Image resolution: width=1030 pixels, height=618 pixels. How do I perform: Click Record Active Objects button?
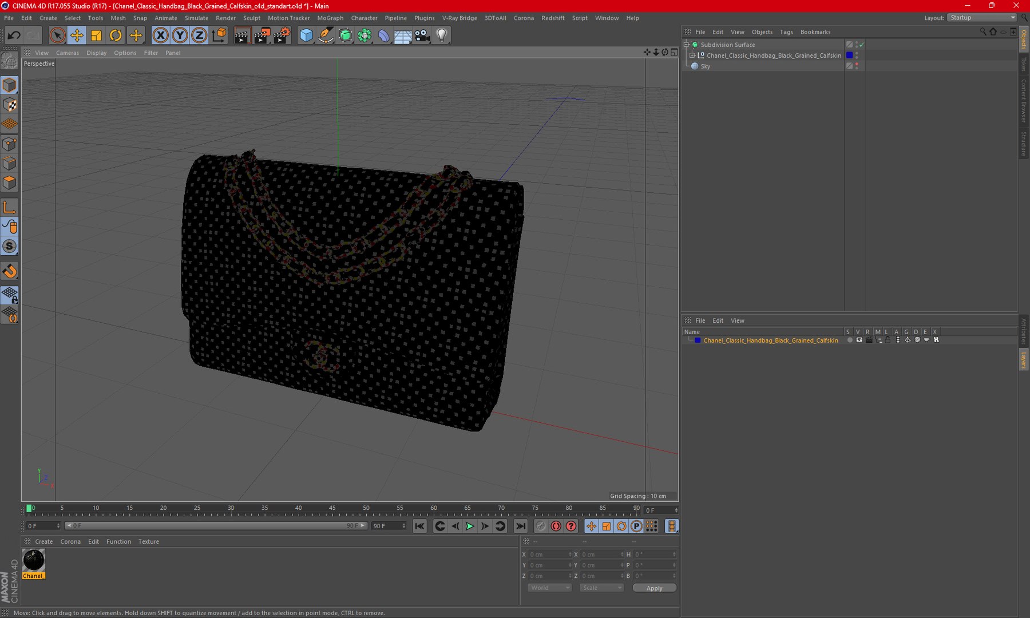coord(541,526)
